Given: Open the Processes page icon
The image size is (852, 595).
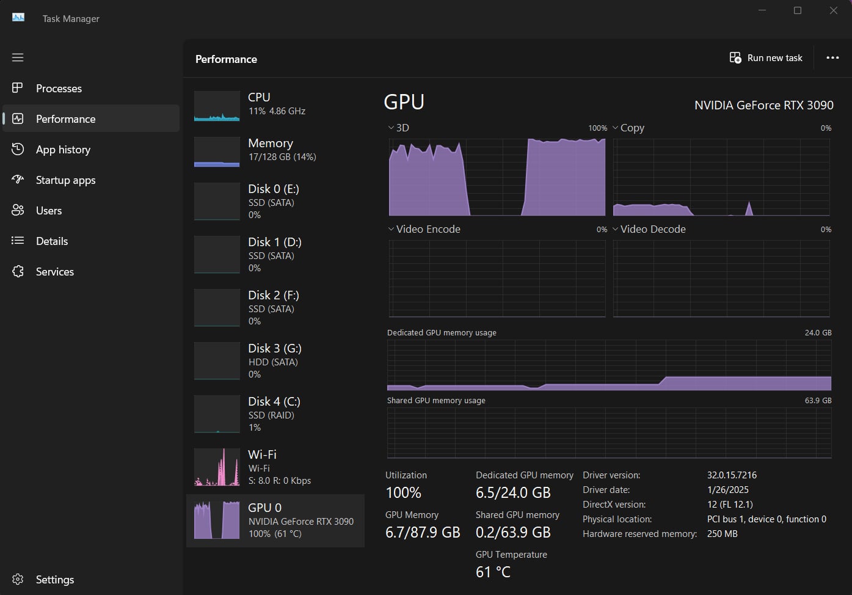Looking at the screenshot, I should pos(18,88).
